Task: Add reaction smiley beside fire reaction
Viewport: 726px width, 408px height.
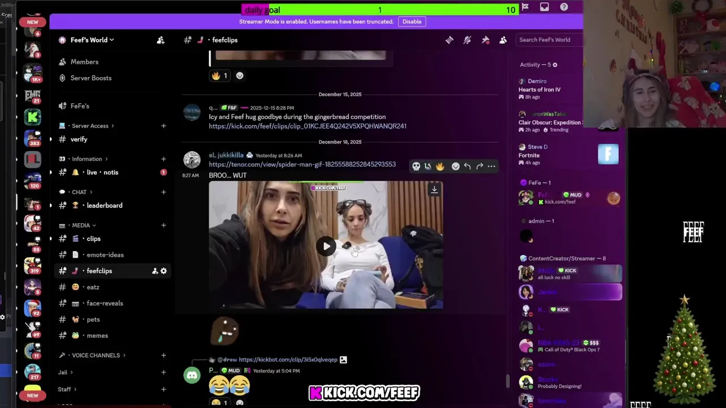Action: click(x=240, y=75)
